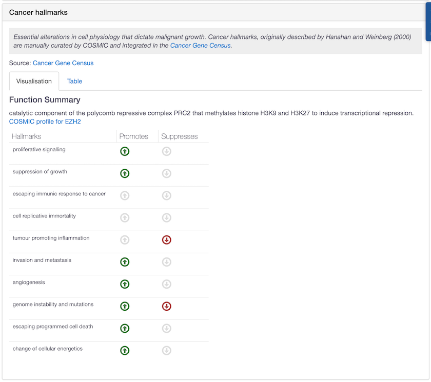The width and height of the screenshot is (431, 382).
Task: Select the suppresses arrow for suppression of growth
Action: 167,173
